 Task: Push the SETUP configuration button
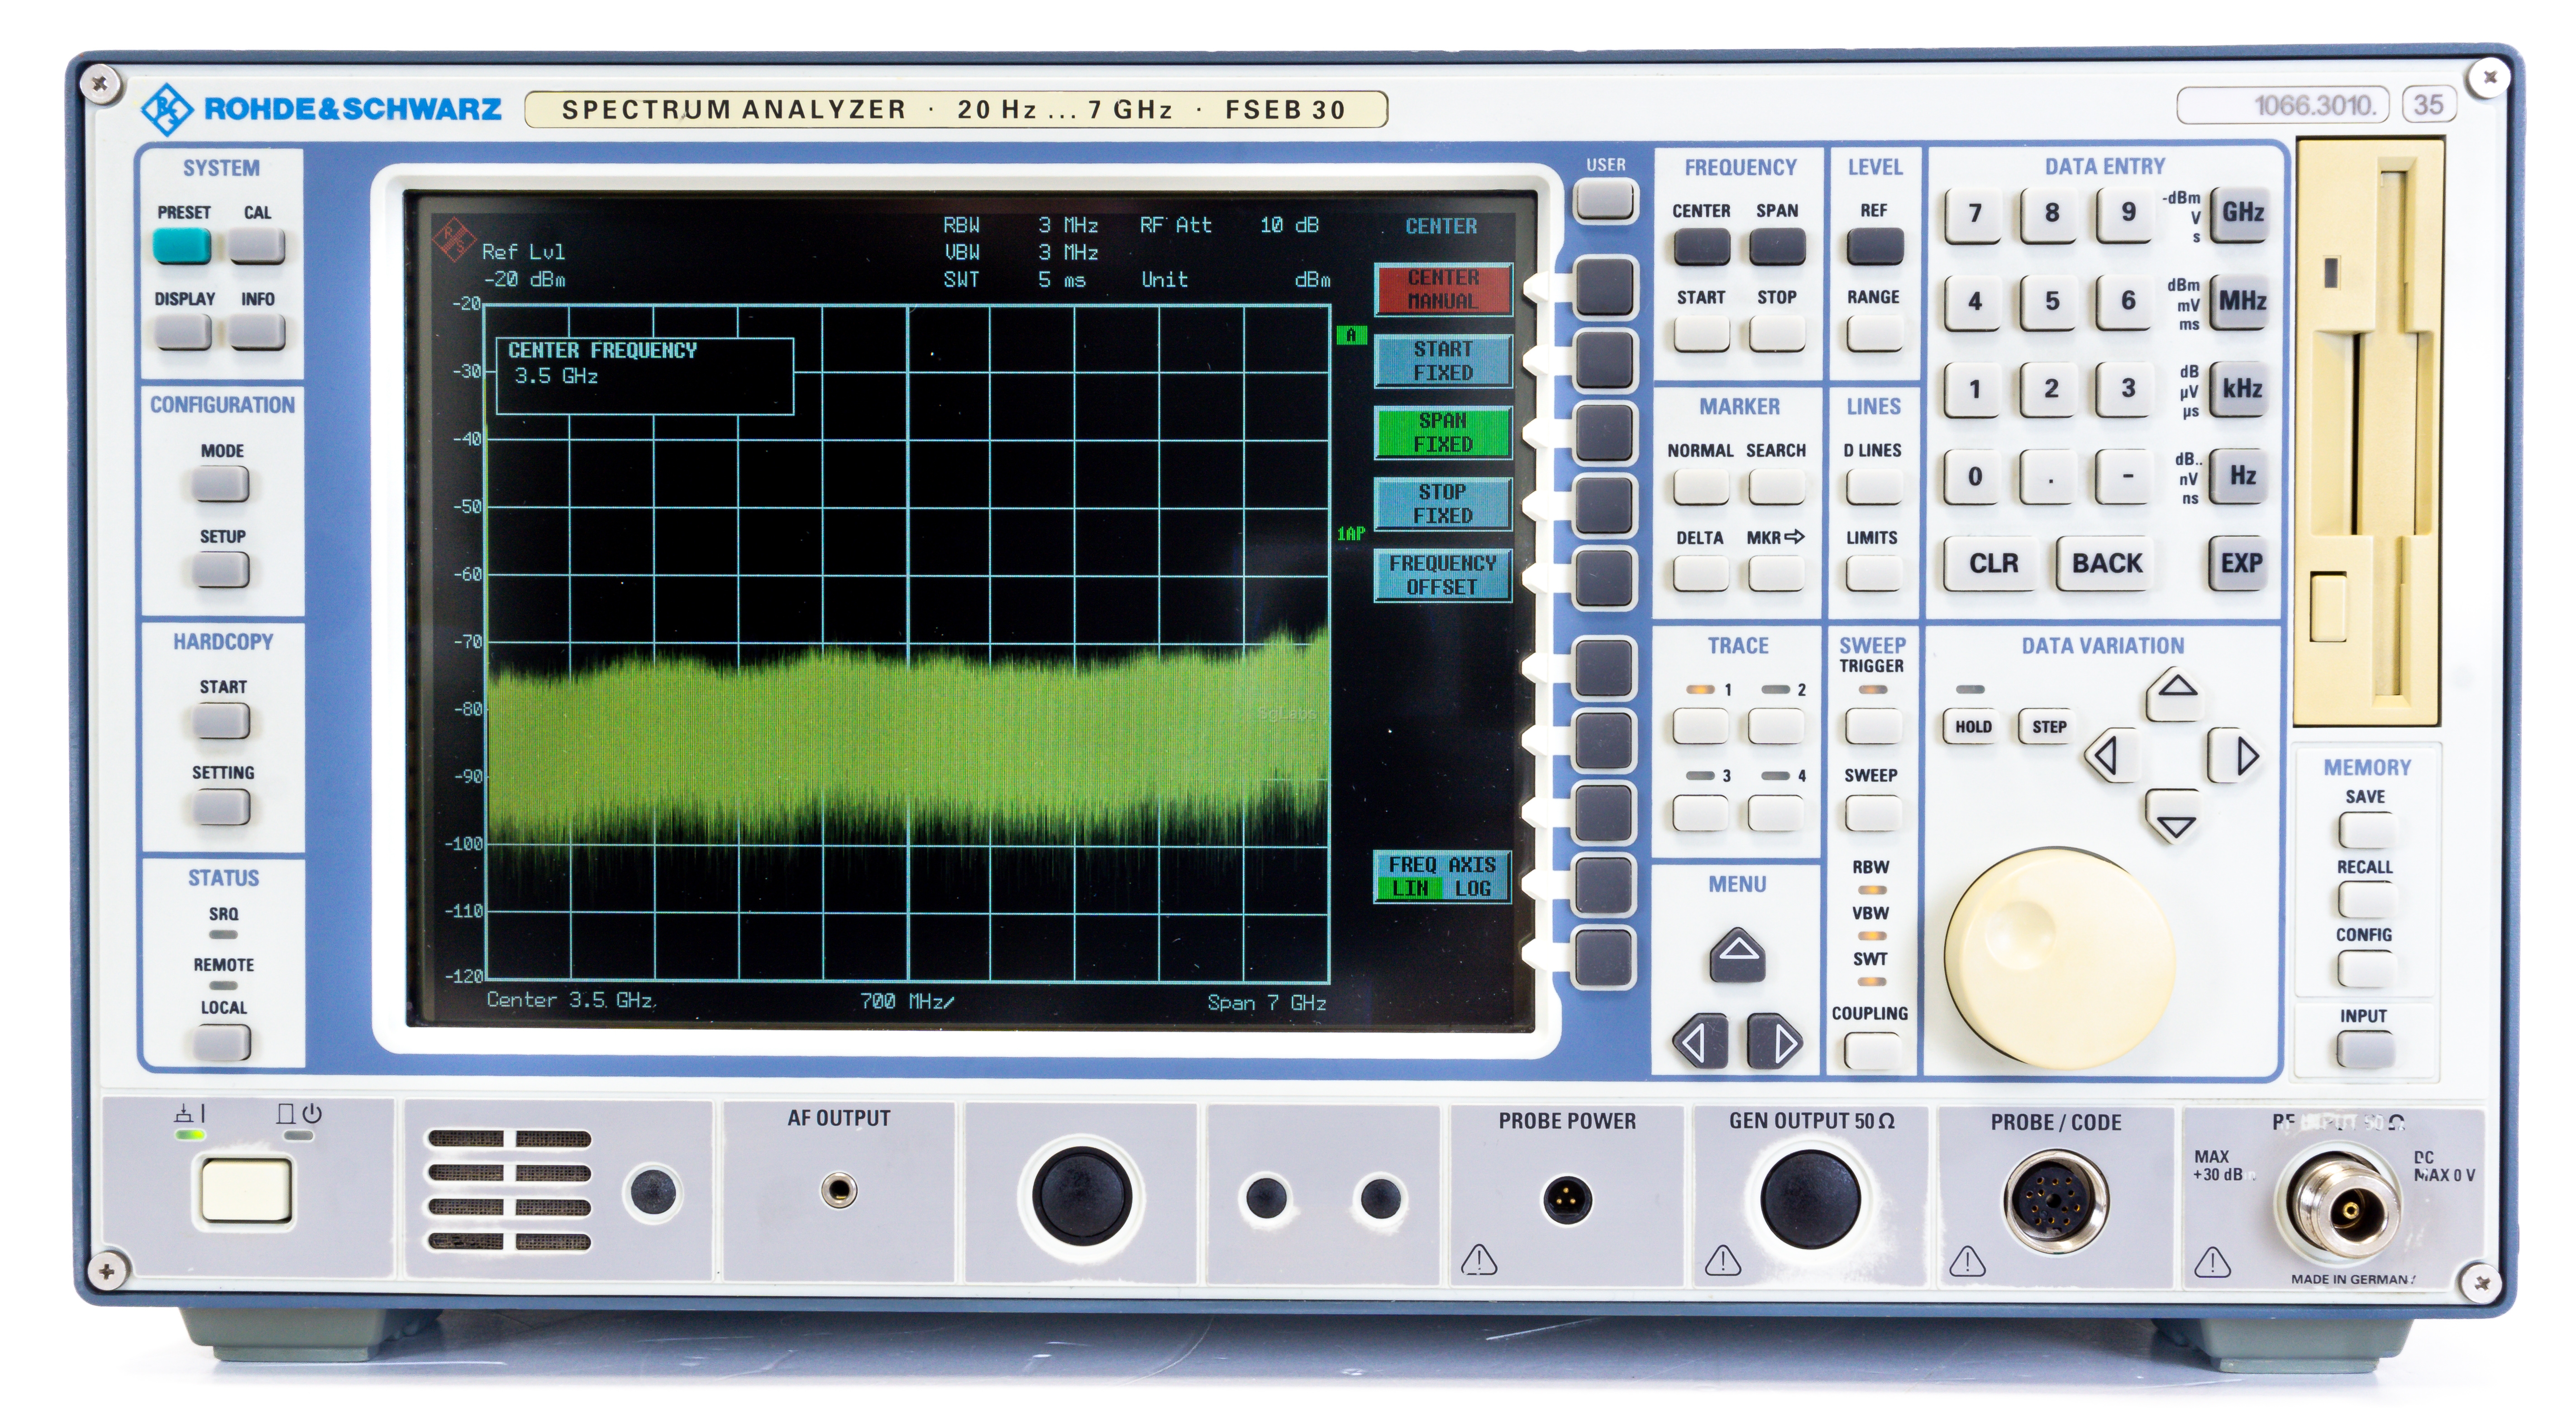(x=221, y=570)
